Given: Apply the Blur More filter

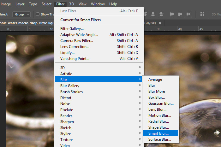Looking at the screenshot, I should (x=160, y=91).
